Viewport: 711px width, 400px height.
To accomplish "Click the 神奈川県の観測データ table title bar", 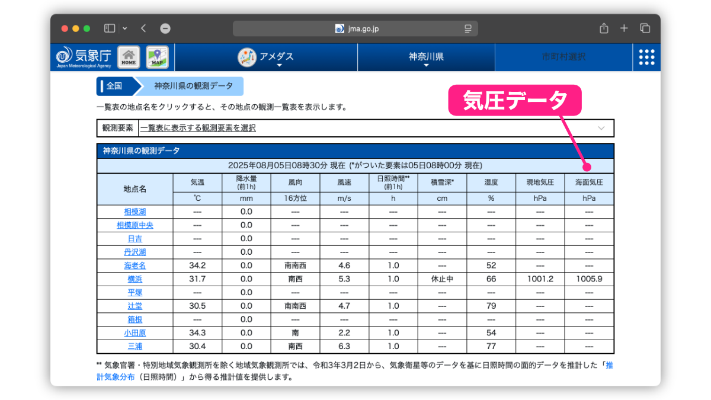I will click(x=355, y=151).
